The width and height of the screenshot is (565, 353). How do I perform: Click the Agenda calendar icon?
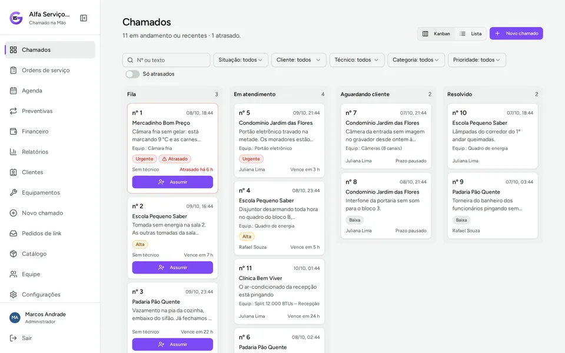pos(14,91)
